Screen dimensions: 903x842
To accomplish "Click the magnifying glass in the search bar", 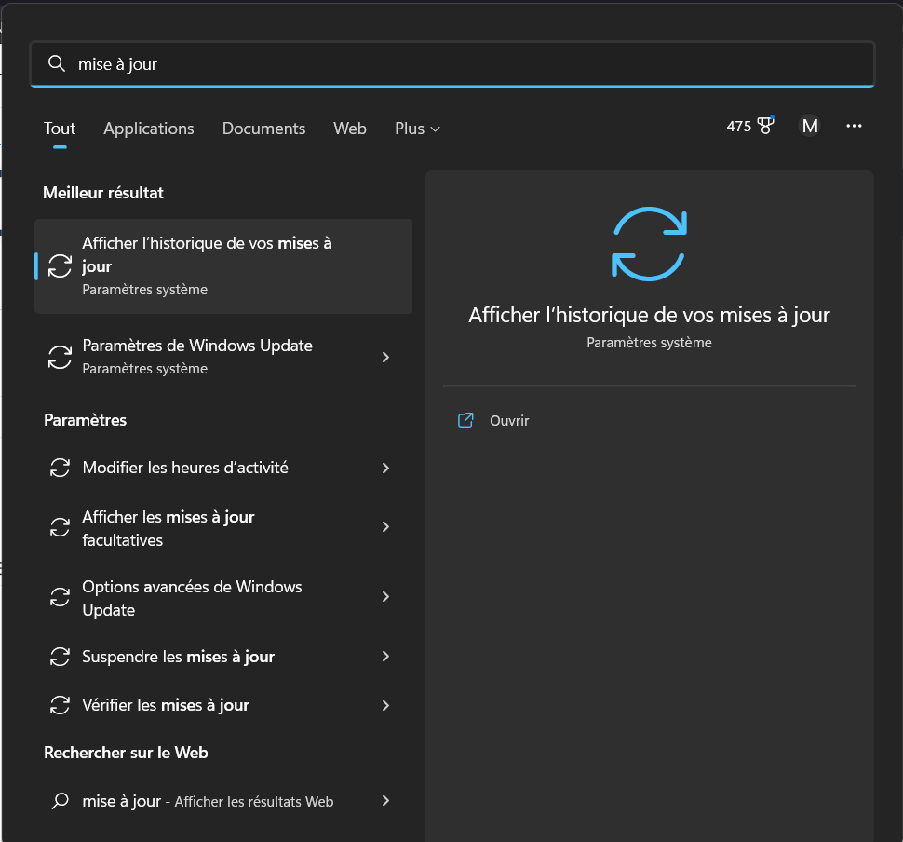I will (56, 63).
